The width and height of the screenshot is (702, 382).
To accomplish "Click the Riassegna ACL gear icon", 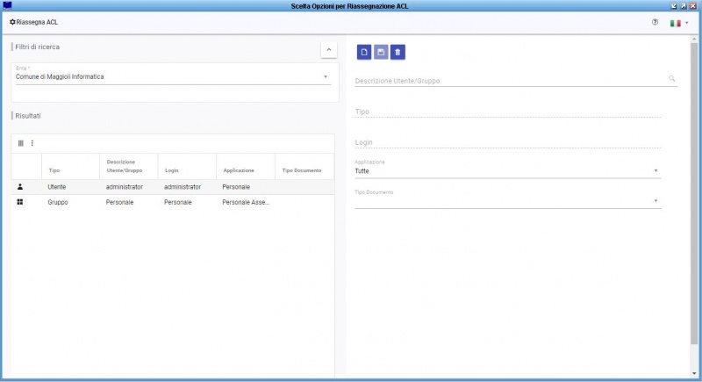I will pos(12,22).
